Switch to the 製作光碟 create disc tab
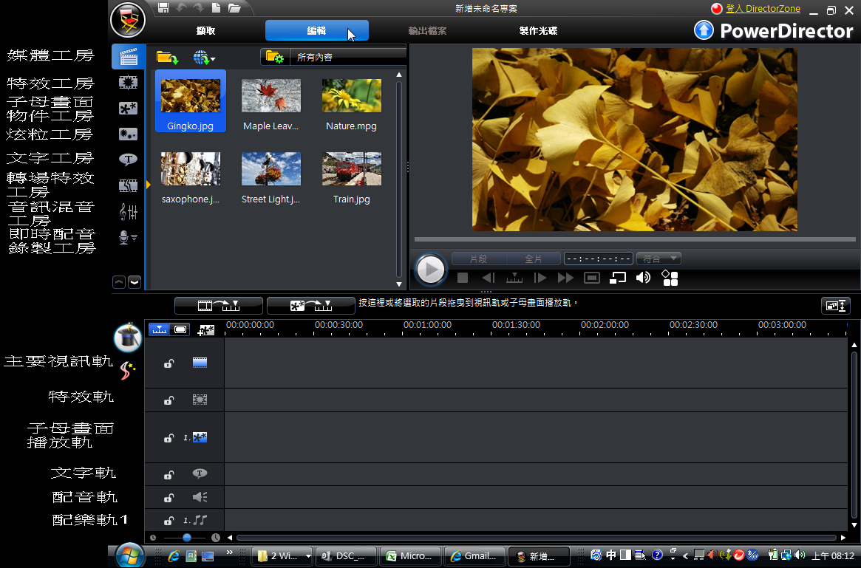Image resolution: width=861 pixels, height=568 pixels. [x=538, y=31]
